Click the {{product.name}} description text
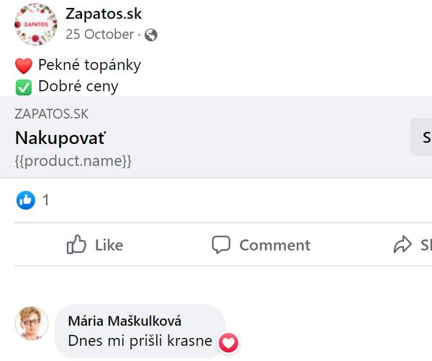 (x=73, y=161)
